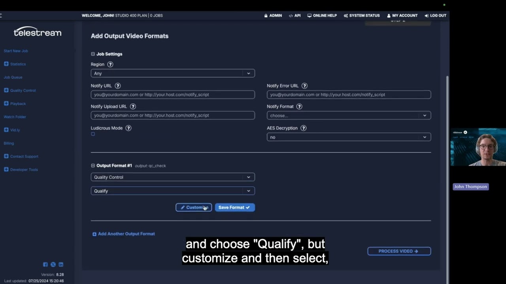506x284 pixels.
Task: Click plus icon beside Contact Support
Action: [x=6, y=156]
